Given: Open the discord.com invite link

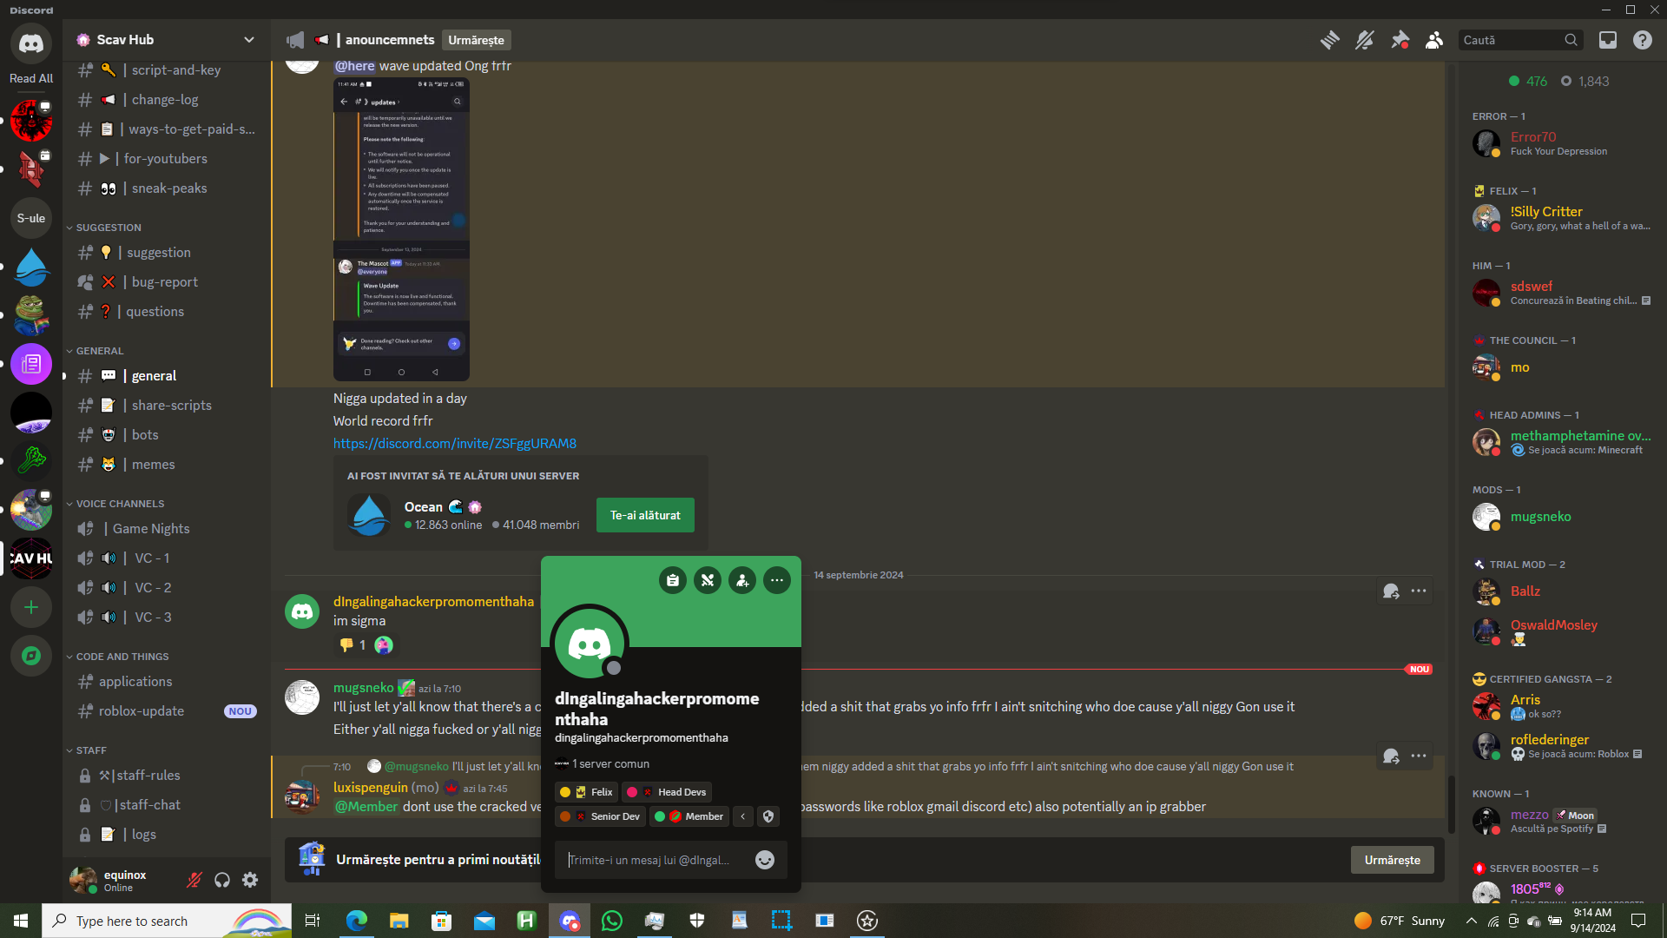Looking at the screenshot, I should [454, 444].
